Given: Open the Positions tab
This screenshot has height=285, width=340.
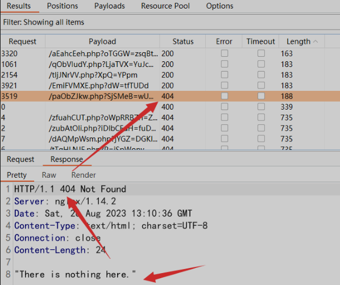Looking at the screenshot, I should tap(63, 6).
